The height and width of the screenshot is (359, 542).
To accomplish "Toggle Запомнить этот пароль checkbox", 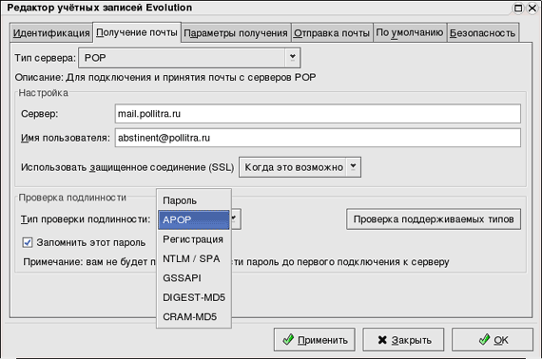I will [x=28, y=243].
